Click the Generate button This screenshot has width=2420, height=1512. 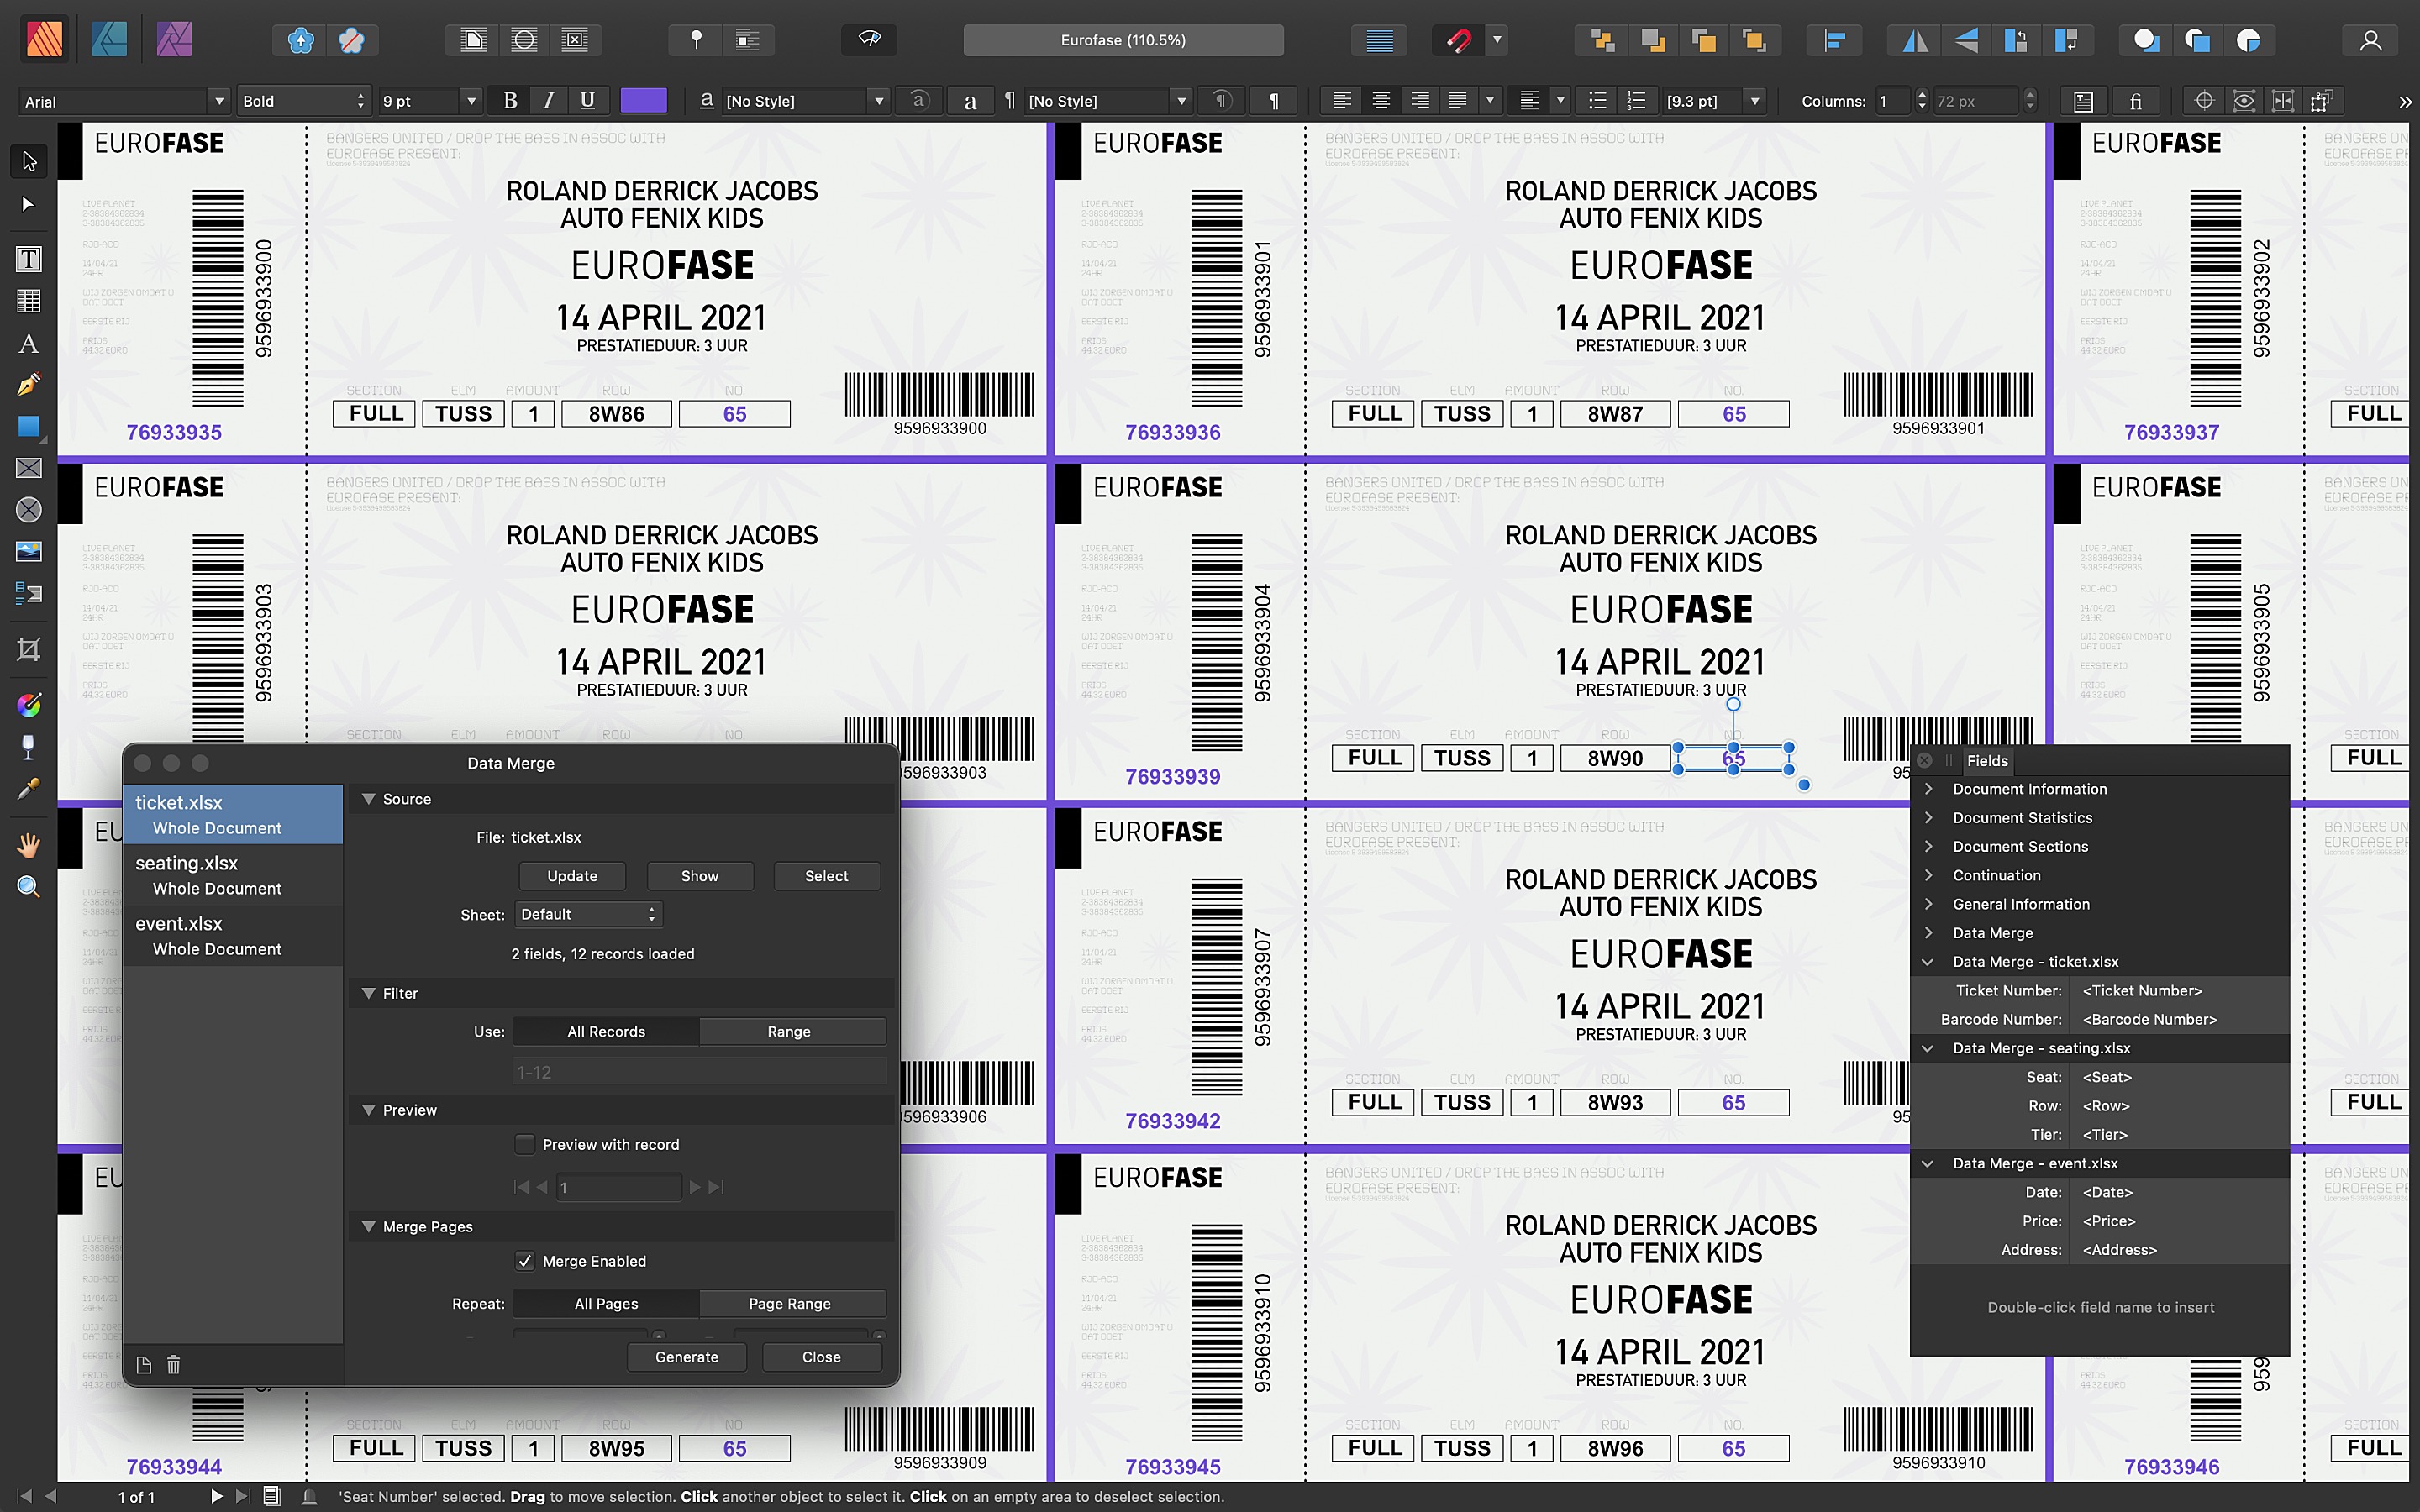pos(686,1357)
